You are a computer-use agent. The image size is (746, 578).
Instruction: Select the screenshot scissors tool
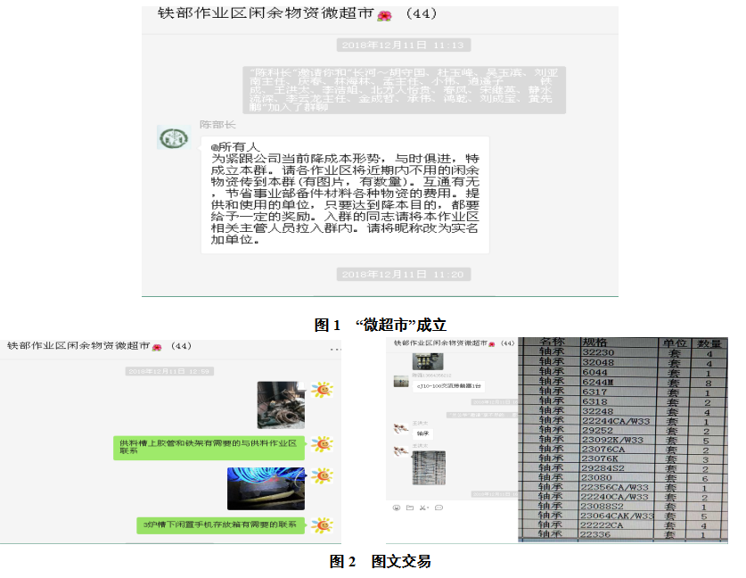[422, 508]
